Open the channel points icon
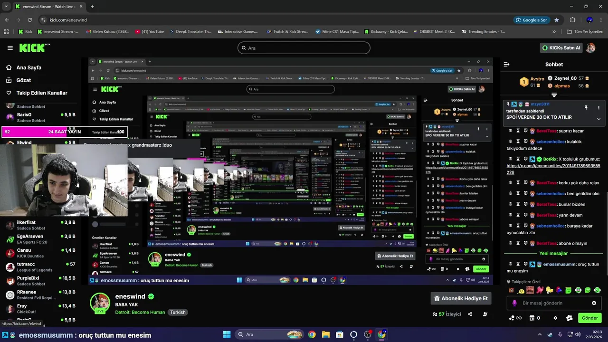The width and height of the screenshot is (608, 342). click(x=514, y=318)
